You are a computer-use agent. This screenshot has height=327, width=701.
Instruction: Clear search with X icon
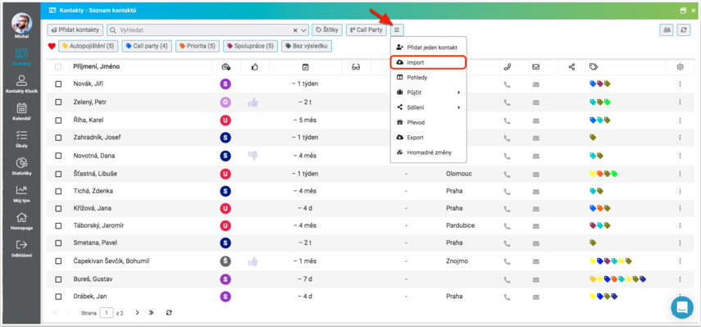click(x=295, y=30)
